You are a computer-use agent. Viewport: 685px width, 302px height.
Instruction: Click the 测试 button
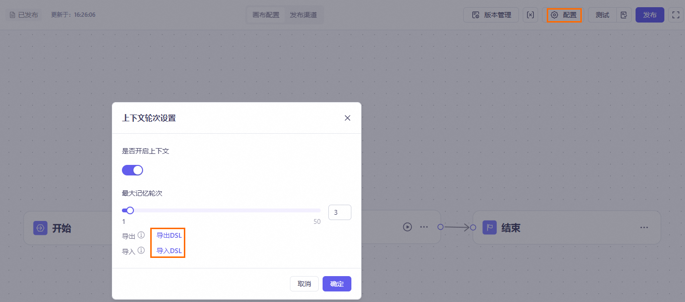[x=602, y=15]
